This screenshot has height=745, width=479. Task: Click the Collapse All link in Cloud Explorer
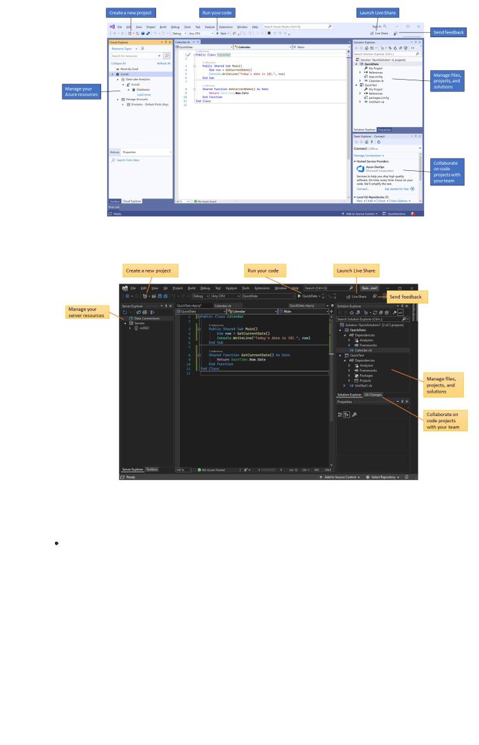click(x=118, y=63)
